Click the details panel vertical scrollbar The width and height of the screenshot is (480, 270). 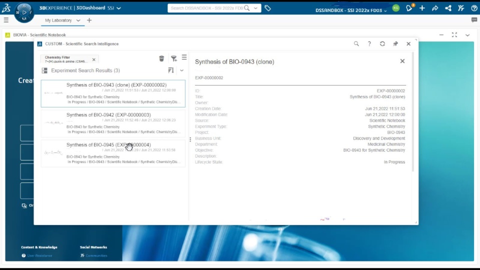pyautogui.click(x=413, y=111)
